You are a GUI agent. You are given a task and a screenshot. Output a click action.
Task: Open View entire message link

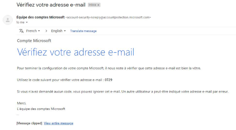59,123
